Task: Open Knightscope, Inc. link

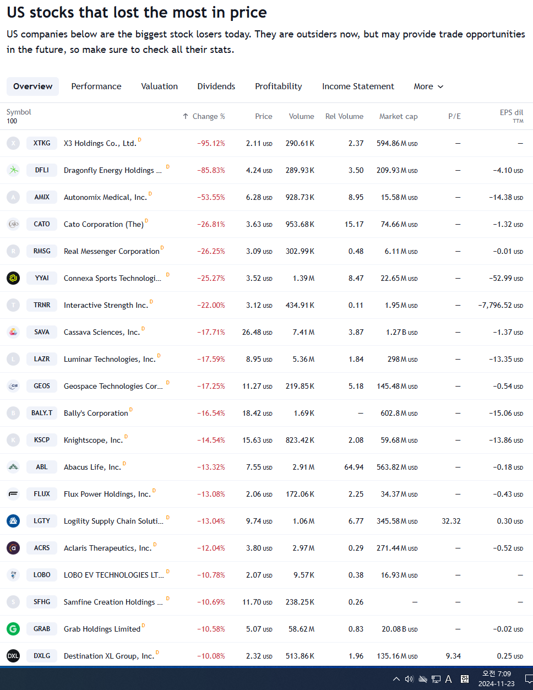Action: (x=93, y=440)
